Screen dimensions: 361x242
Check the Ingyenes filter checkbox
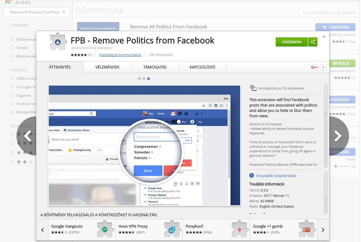(x=12, y=95)
